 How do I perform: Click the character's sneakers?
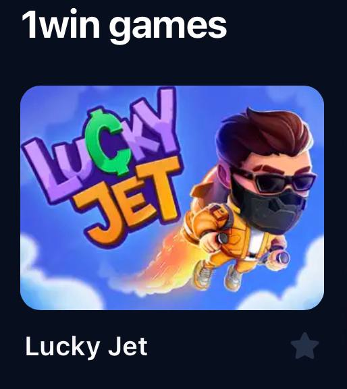coord(217,276)
